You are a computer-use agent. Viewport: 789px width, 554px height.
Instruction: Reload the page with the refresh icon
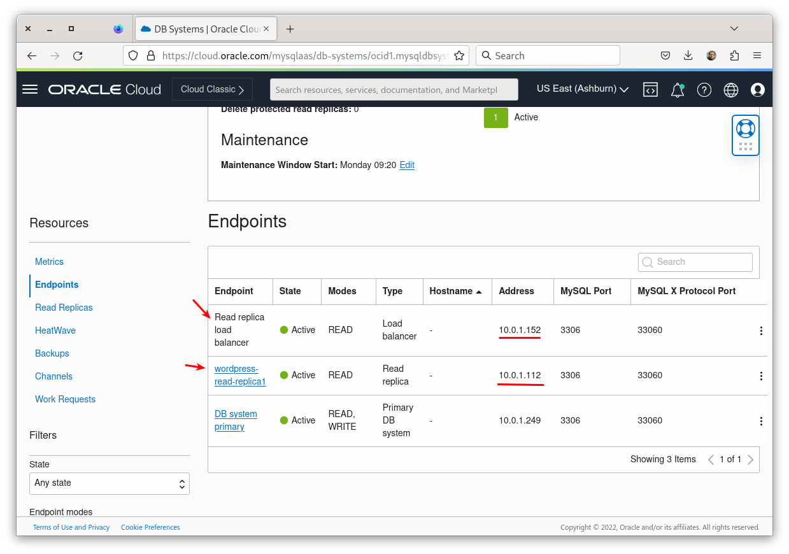pos(78,55)
